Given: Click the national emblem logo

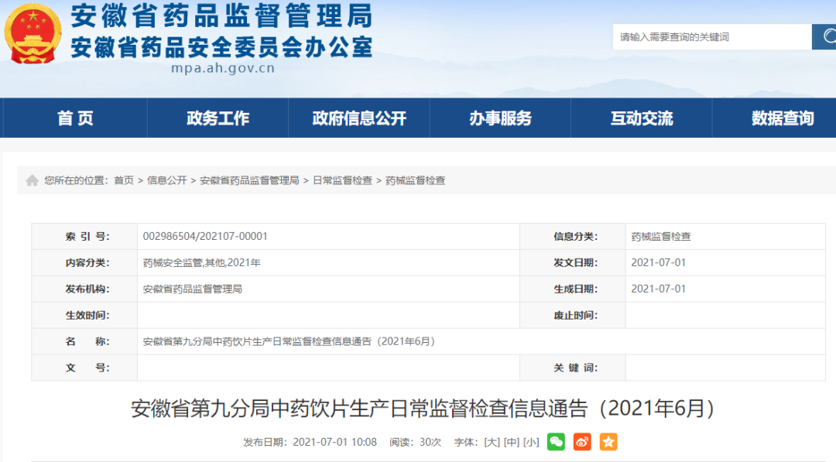Looking at the screenshot, I should click(33, 35).
